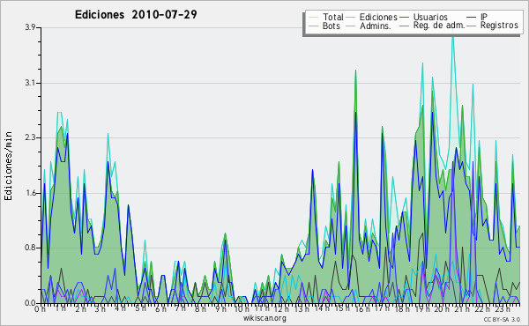The image size is (529, 326).
Task: Click the "11 h" hour label
Action: click(262, 308)
